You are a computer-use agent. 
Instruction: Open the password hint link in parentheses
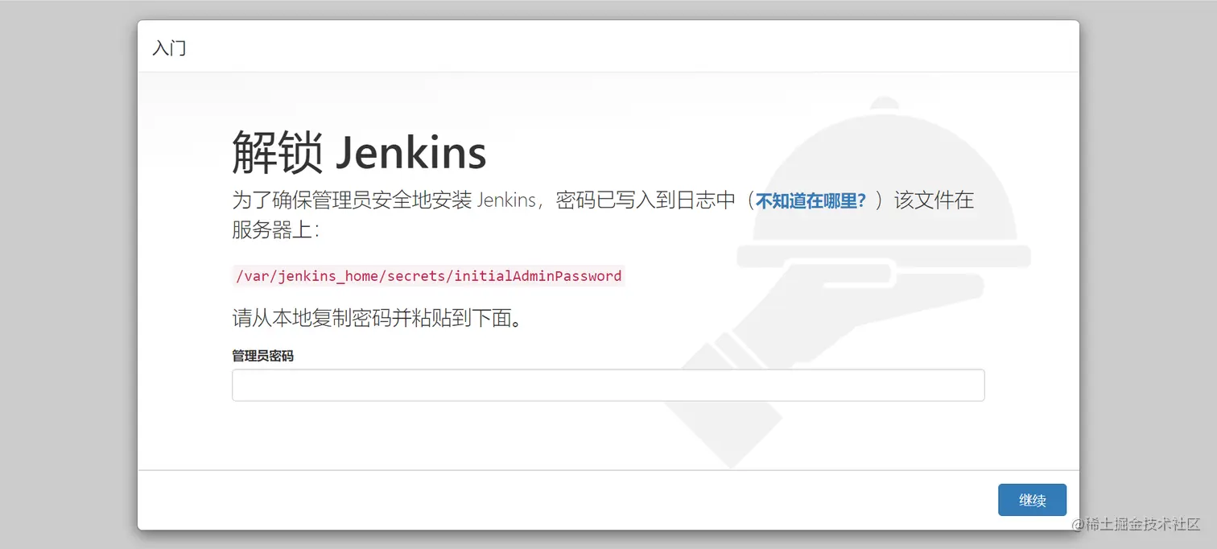tap(809, 200)
